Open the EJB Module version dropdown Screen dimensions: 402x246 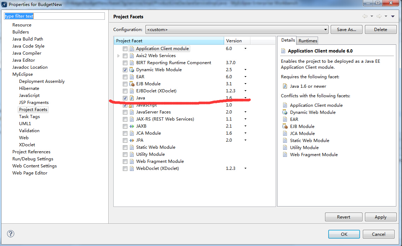[245, 84]
